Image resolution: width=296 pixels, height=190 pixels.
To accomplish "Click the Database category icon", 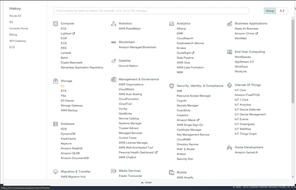I will (56, 124).
